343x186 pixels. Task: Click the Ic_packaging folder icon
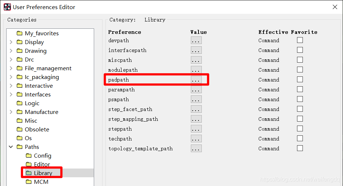tap(19, 77)
